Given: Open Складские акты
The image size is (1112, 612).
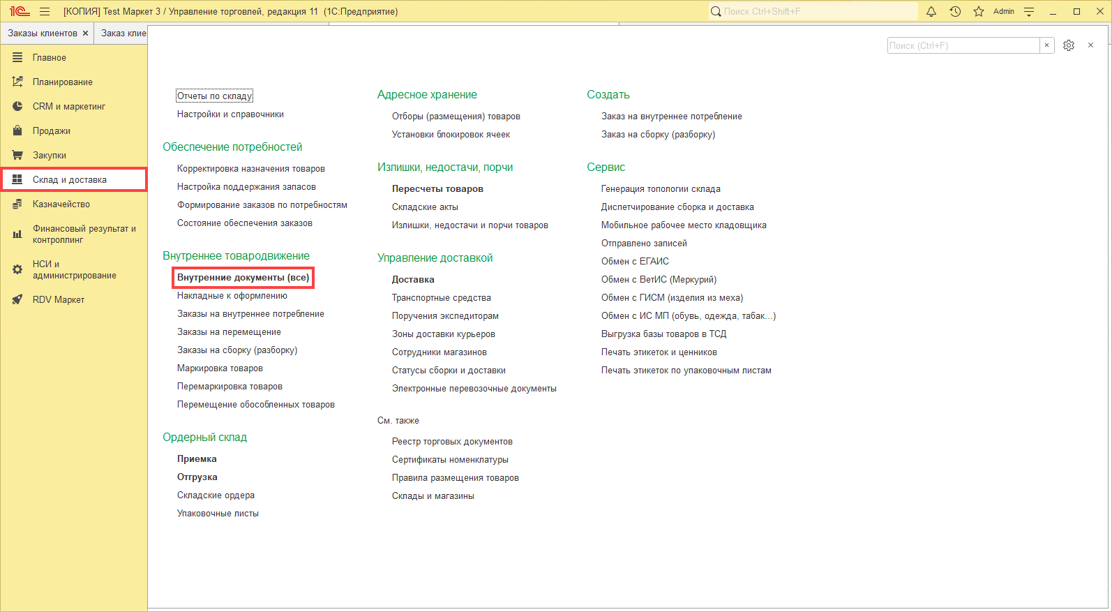Looking at the screenshot, I should click(425, 207).
